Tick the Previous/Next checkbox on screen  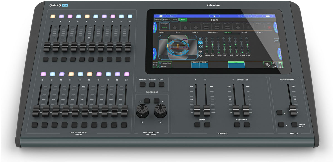(160, 63)
